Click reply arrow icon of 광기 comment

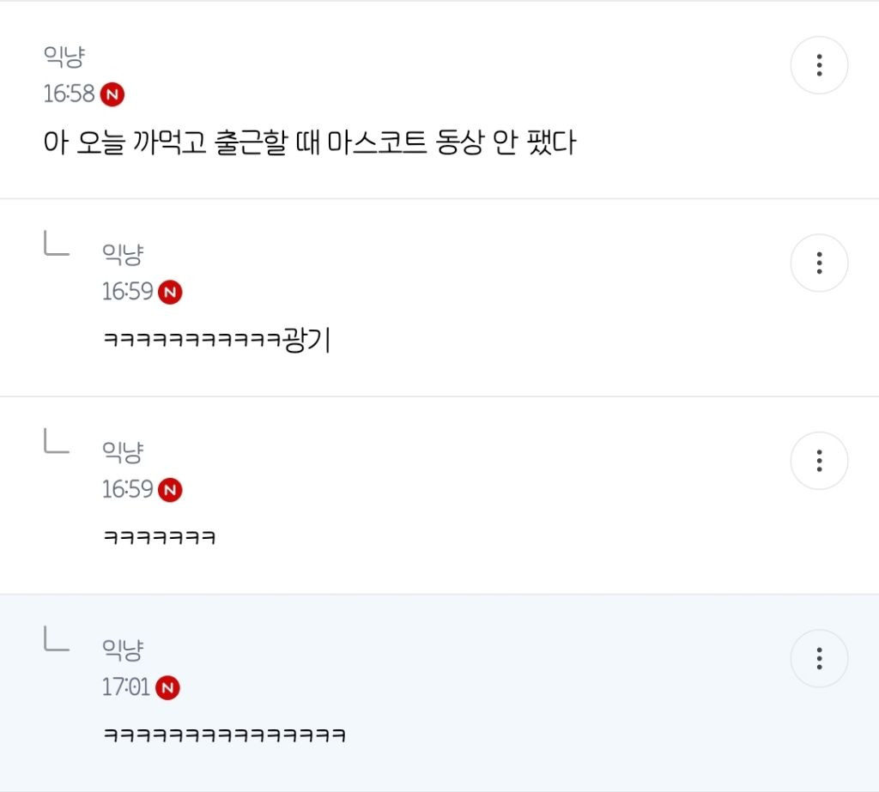(x=57, y=243)
